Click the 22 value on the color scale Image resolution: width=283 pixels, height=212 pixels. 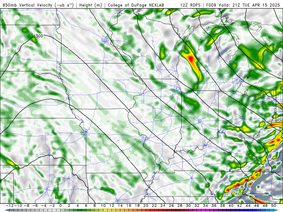pos(154,206)
